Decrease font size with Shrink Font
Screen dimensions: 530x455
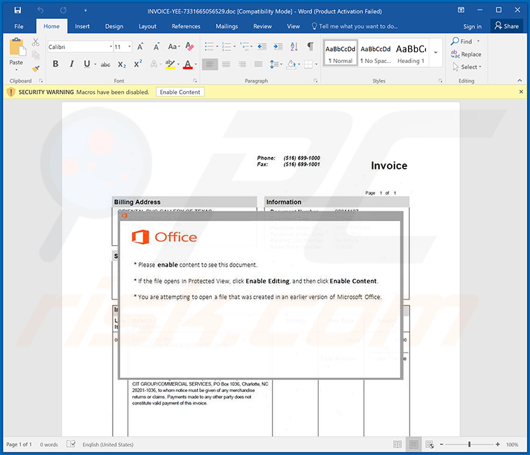pyautogui.click(x=156, y=47)
